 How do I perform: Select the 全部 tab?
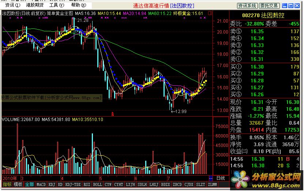click(x=29, y=184)
